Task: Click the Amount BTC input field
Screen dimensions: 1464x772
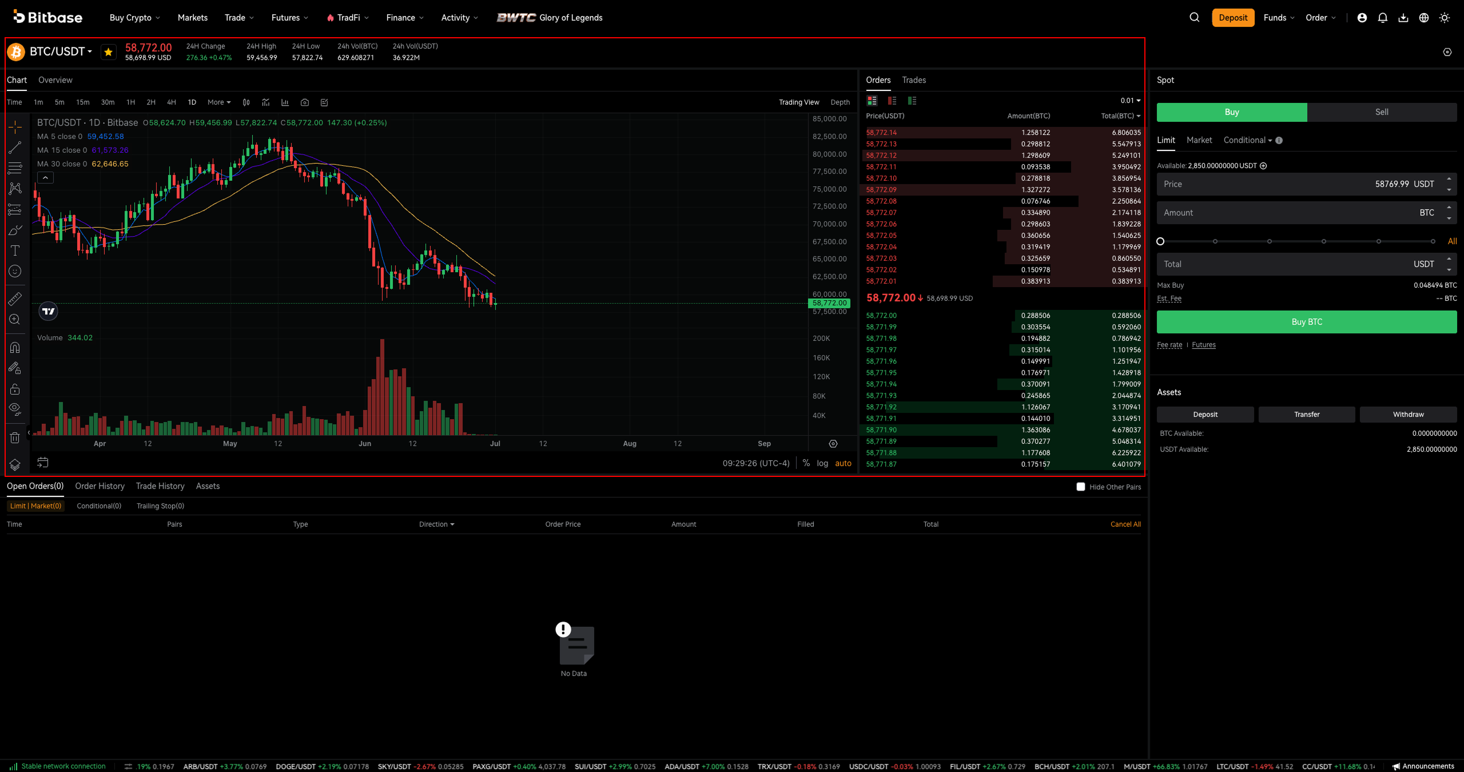Action: pos(1307,213)
